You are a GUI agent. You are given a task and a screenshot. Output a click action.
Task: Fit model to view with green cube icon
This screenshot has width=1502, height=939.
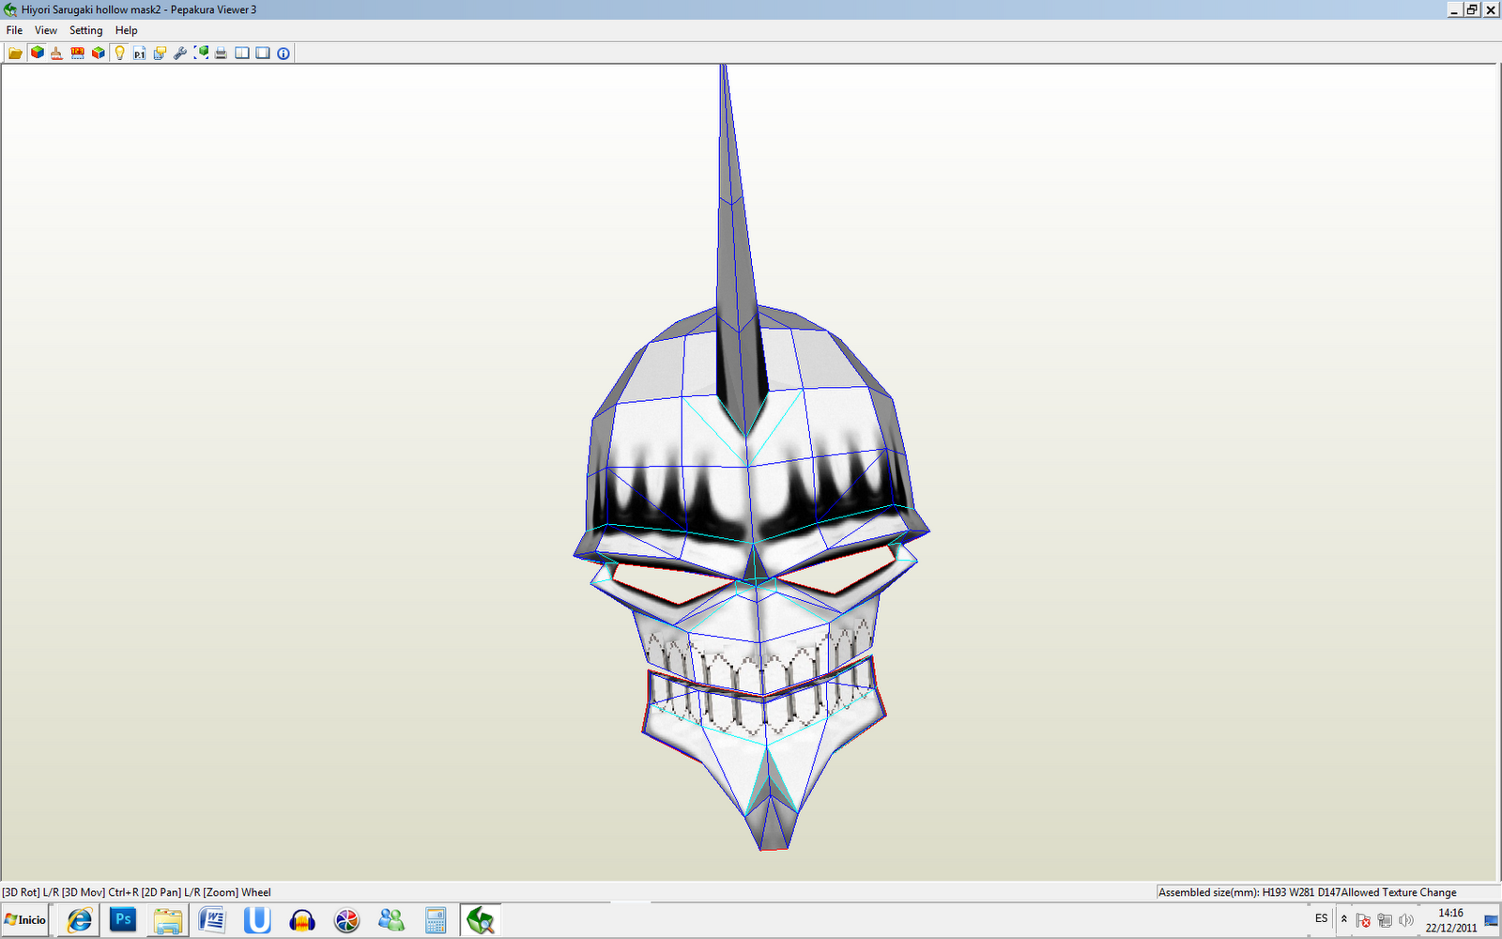point(200,53)
